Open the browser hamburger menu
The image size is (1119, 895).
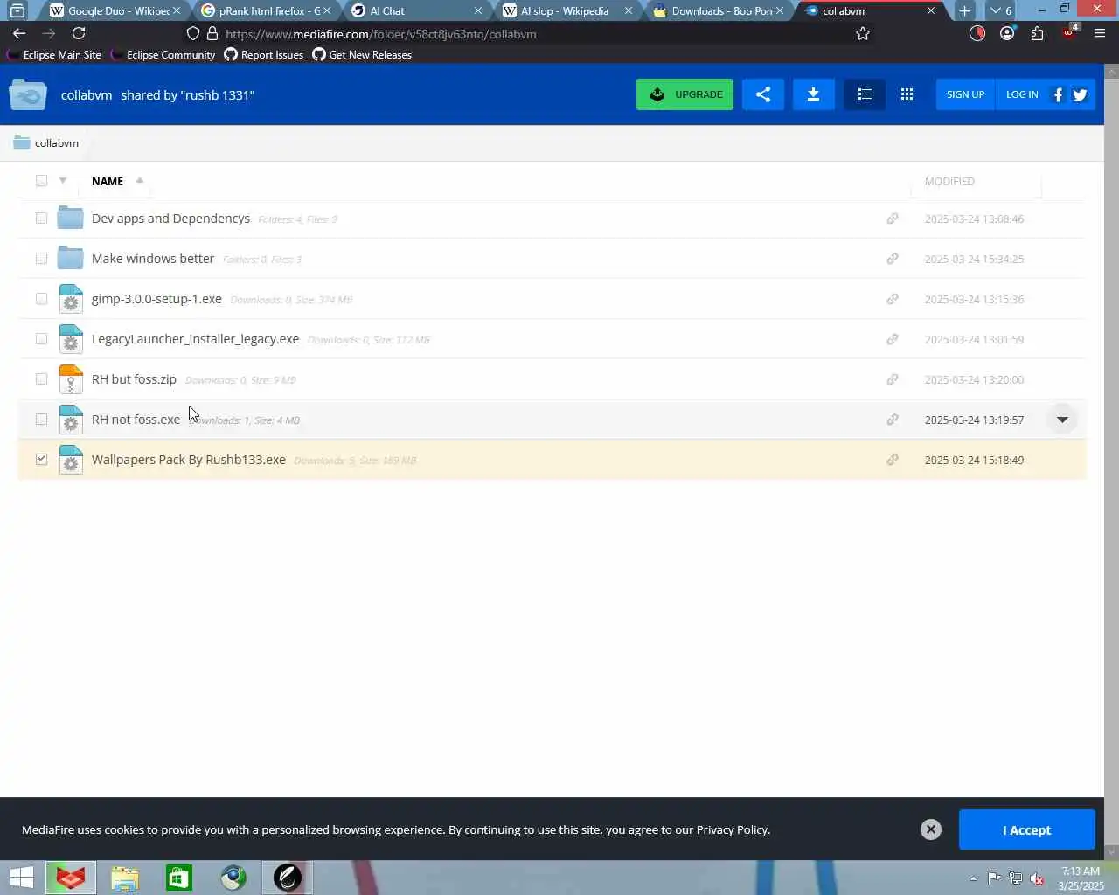(1100, 33)
